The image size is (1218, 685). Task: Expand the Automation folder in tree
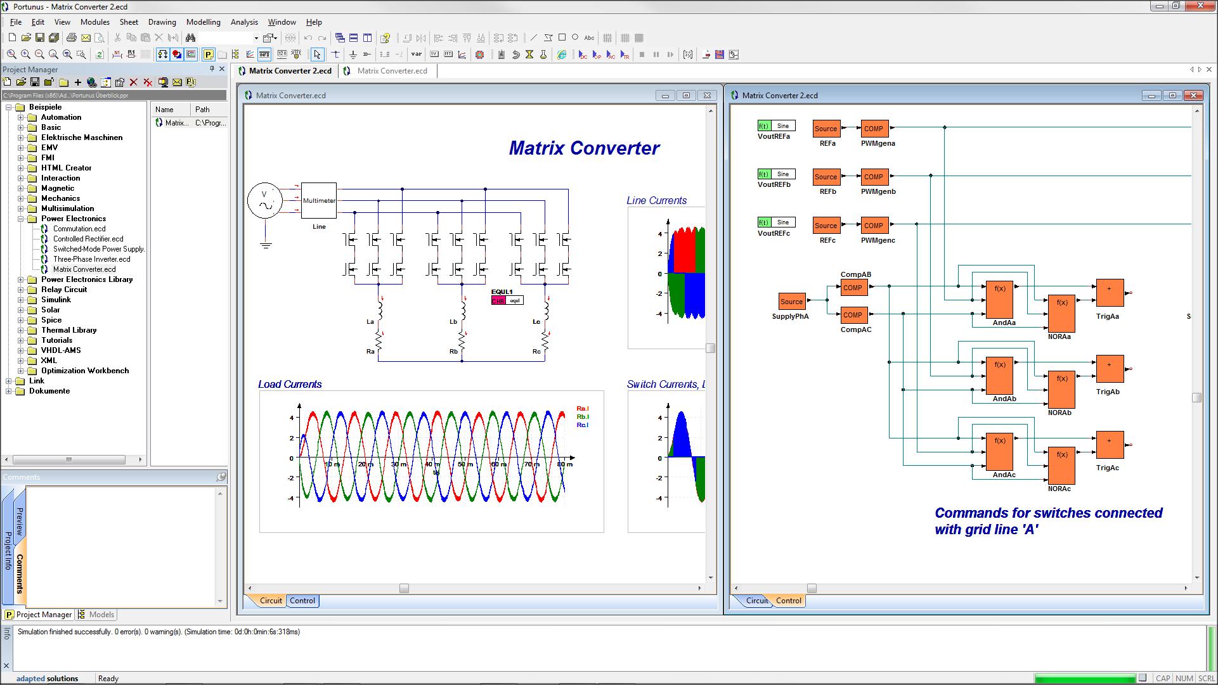[20, 117]
